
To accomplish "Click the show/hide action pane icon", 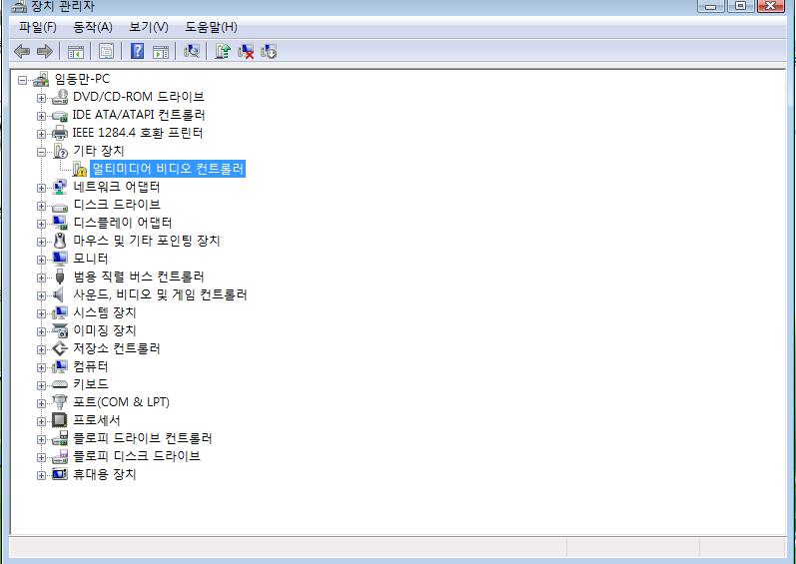I will click(161, 51).
